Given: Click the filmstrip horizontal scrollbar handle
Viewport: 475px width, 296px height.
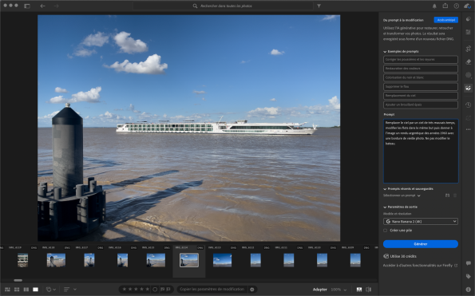Looking at the screenshot, I should pyautogui.click(x=18, y=280).
